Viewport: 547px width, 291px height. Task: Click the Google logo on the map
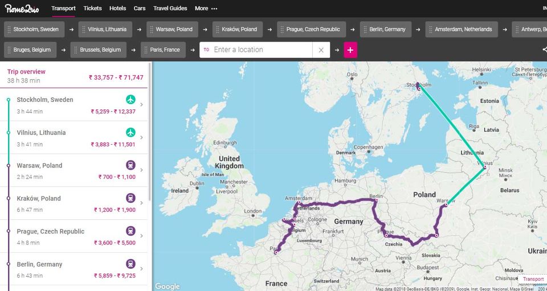click(x=168, y=286)
